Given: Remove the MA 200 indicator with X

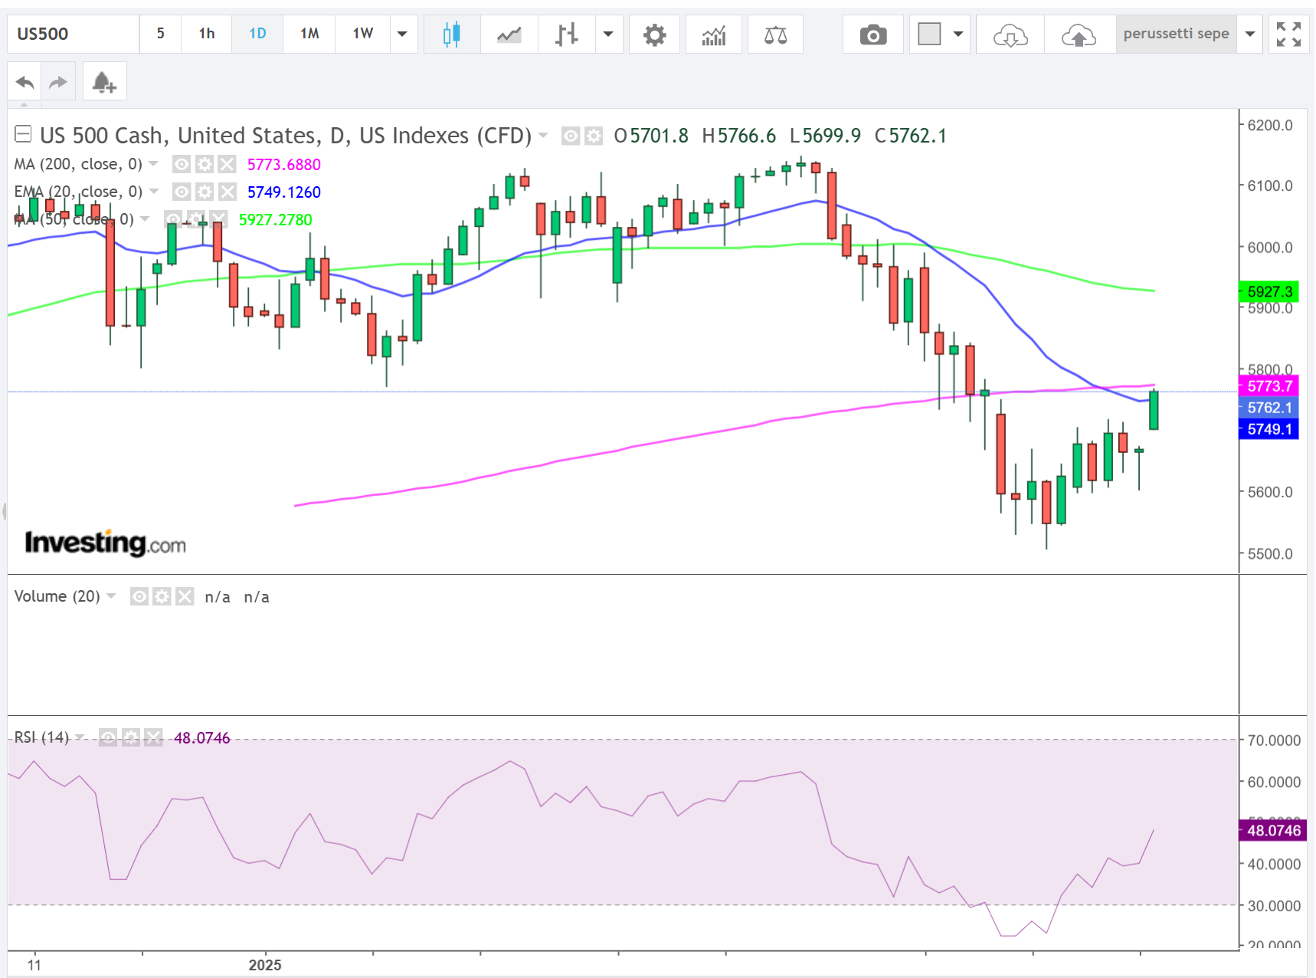Looking at the screenshot, I should point(227,164).
